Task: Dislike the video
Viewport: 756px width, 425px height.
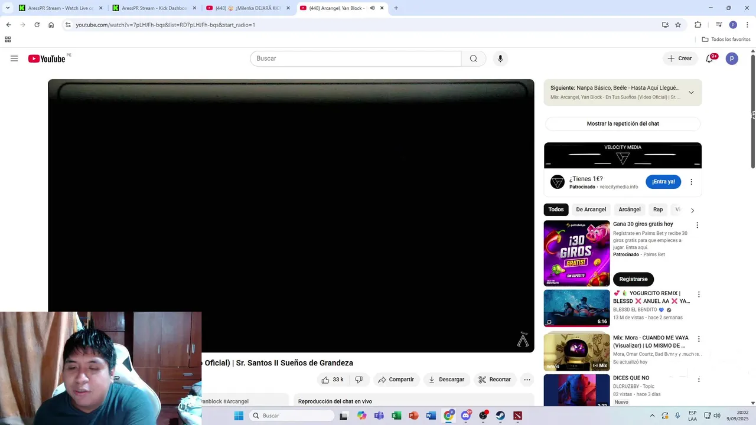Action: (359, 380)
